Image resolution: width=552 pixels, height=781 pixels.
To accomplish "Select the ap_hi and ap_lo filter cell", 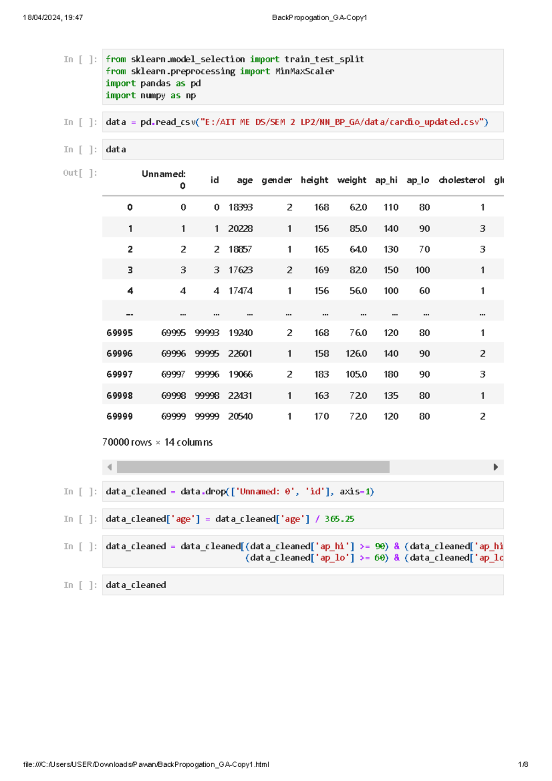I will click(303, 551).
